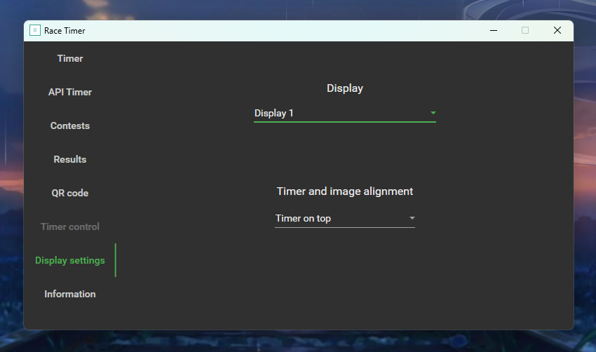Open the Information tab
This screenshot has height=352, width=596.
pyautogui.click(x=70, y=294)
